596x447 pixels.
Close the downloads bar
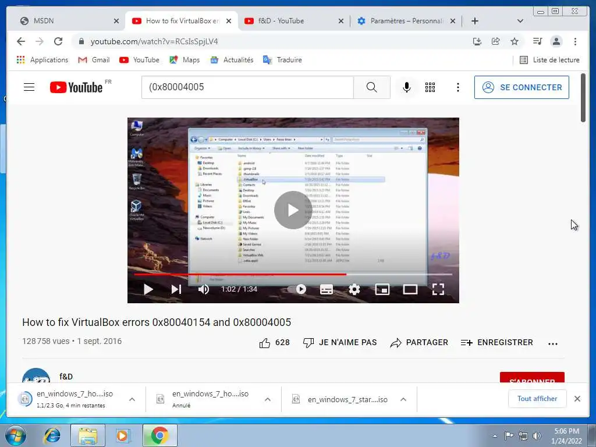(x=577, y=399)
